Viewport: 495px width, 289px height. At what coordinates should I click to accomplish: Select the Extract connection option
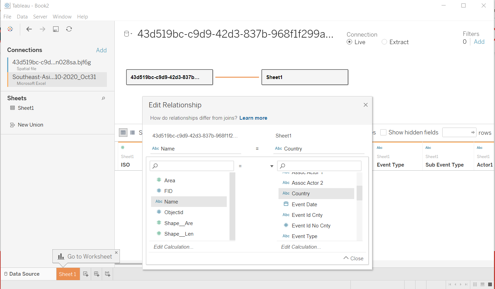pyautogui.click(x=384, y=42)
